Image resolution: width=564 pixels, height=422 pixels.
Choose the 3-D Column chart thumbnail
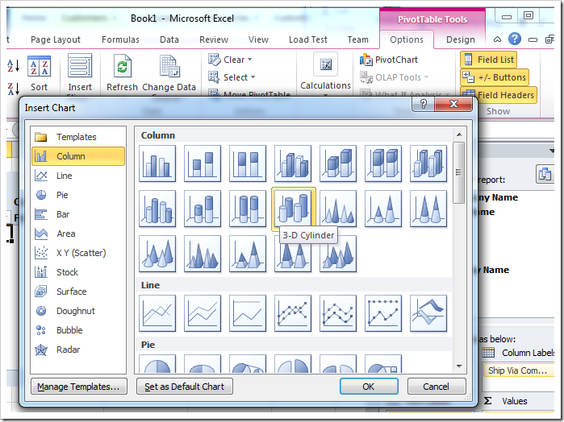click(x=428, y=163)
